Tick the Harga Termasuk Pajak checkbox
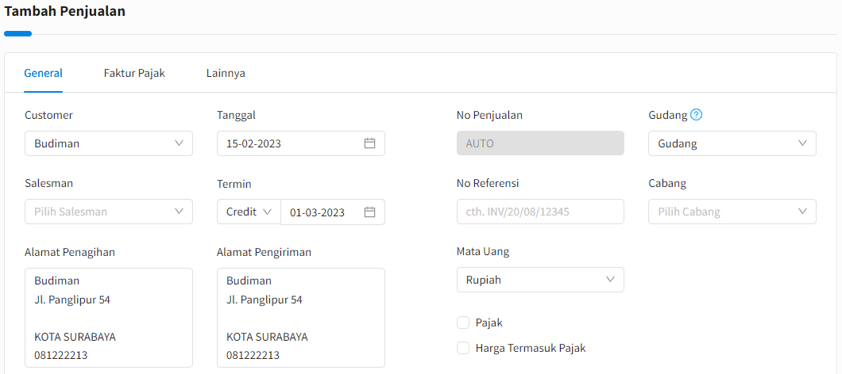This screenshot has height=374, width=842. tap(463, 348)
